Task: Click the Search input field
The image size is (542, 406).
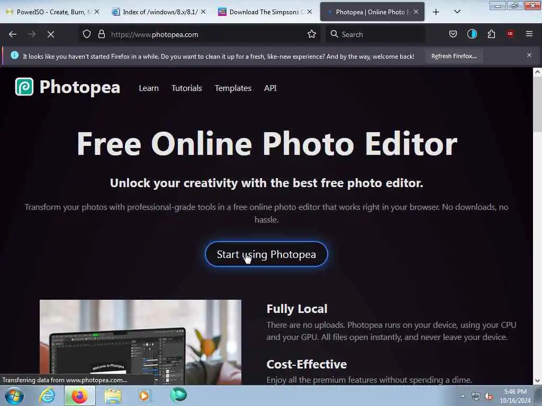Action: pyautogui.click(x=375, y=34)
